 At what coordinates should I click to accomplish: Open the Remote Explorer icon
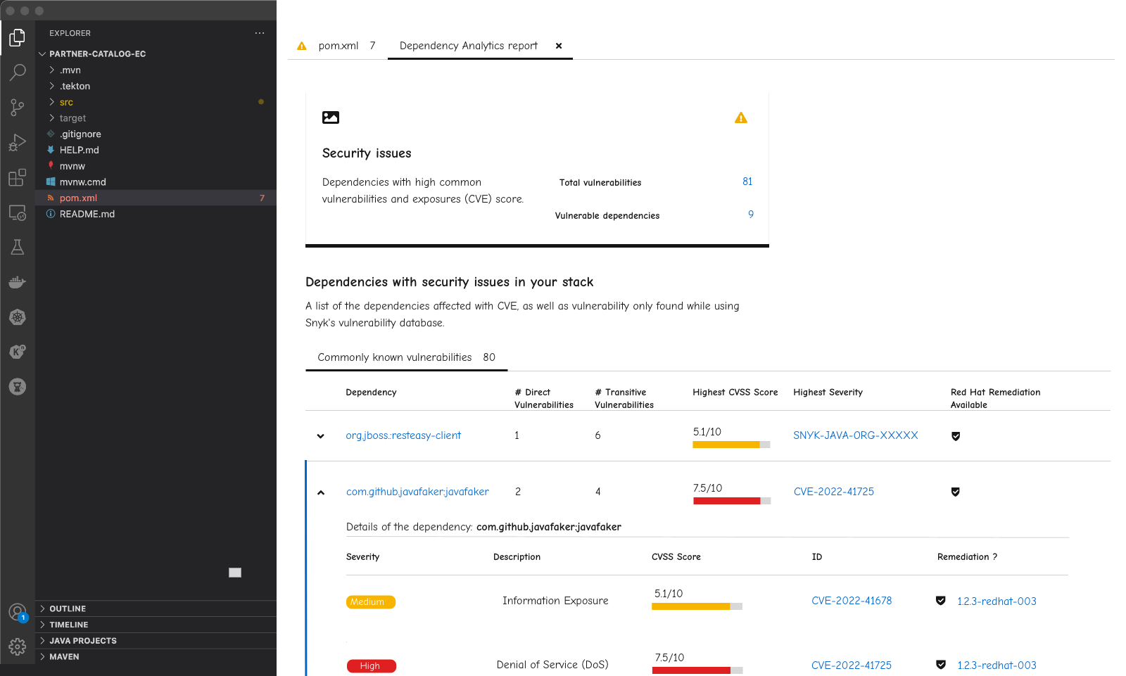[x=18, y=212]
